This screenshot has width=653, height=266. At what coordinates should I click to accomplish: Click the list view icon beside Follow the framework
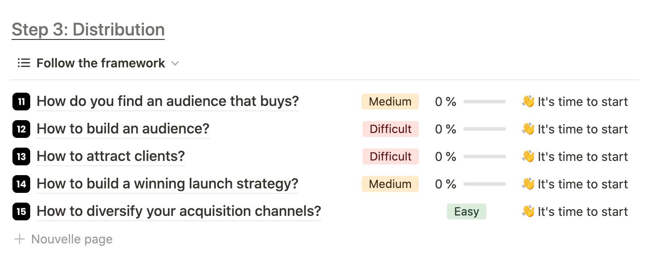coord(24,63)
